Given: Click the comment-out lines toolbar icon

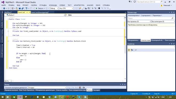Looking at the screenshot, I should (92, 9).
